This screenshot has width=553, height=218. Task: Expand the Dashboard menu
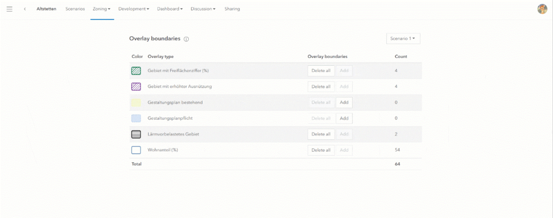click(170, 9)
